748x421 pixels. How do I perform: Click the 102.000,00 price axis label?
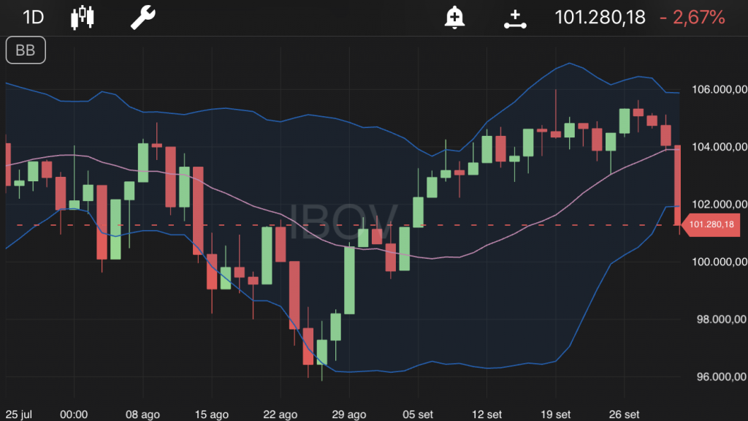point(720,205)
